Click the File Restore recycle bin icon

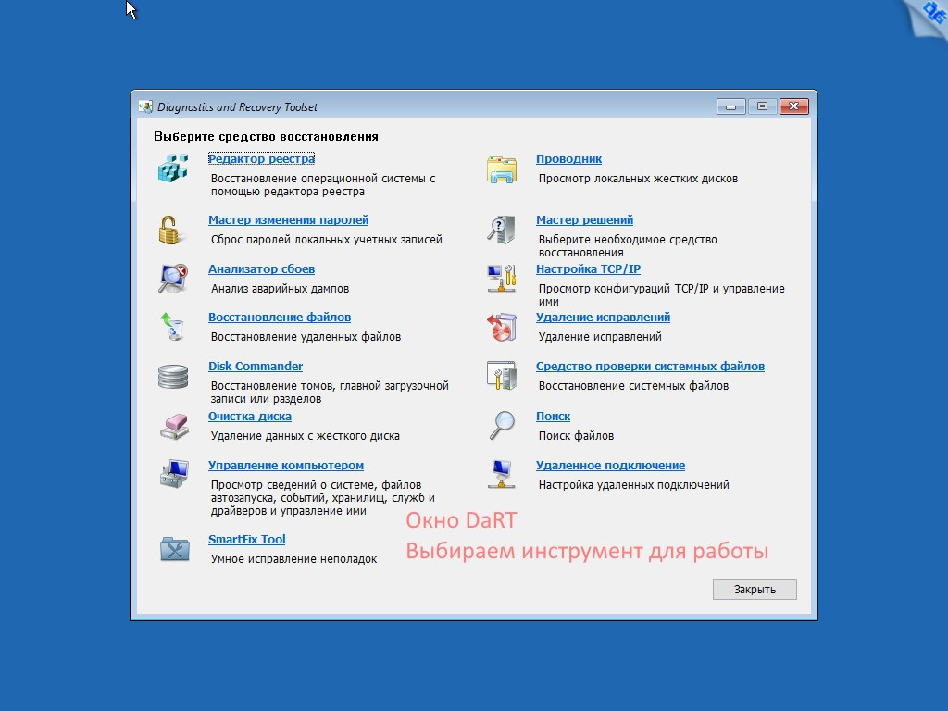(172, 326)
